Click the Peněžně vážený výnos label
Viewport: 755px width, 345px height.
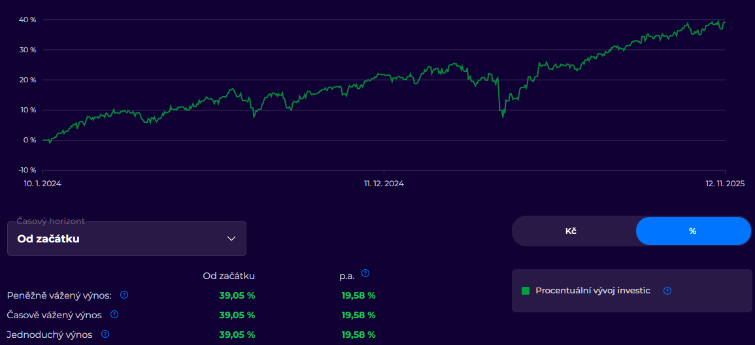point(59,295)
